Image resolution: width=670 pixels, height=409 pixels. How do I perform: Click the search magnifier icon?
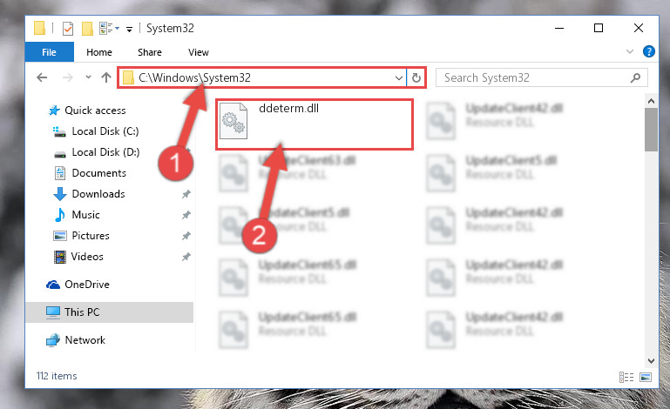(x=635, y=77)
